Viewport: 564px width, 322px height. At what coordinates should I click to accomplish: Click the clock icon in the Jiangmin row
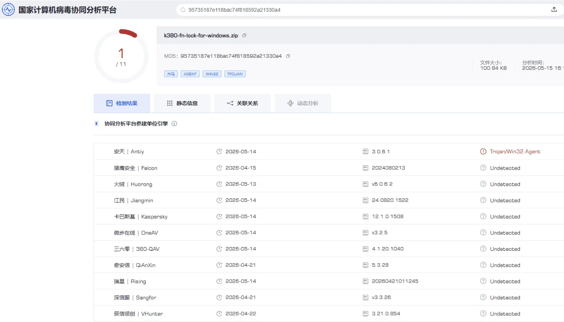click(x=219, y=200)
